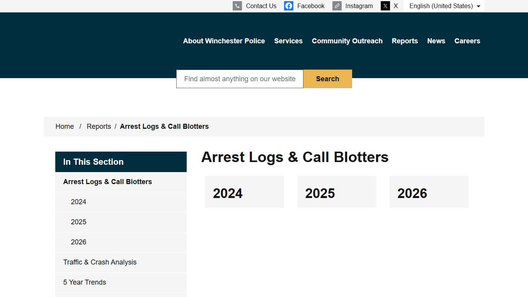This screenshot has width=528, height=297.
Task: Select the 2025 arrest logs tile
Action: tap(337, 191)
